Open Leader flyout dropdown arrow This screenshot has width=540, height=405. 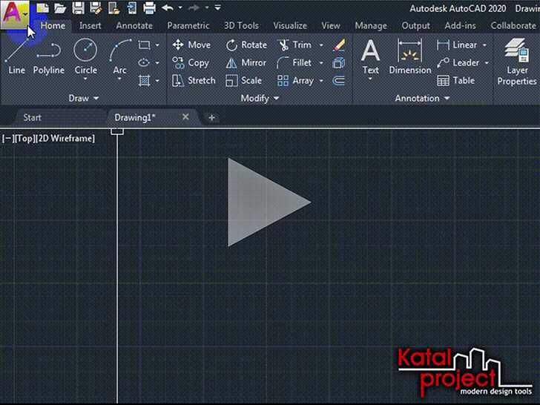(487, 63)
